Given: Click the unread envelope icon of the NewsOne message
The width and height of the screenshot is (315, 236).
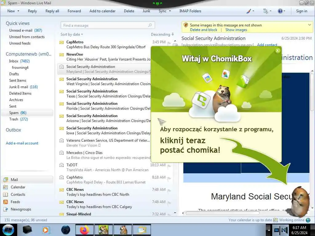Looking at the screenshot, I should click(62, 55).
